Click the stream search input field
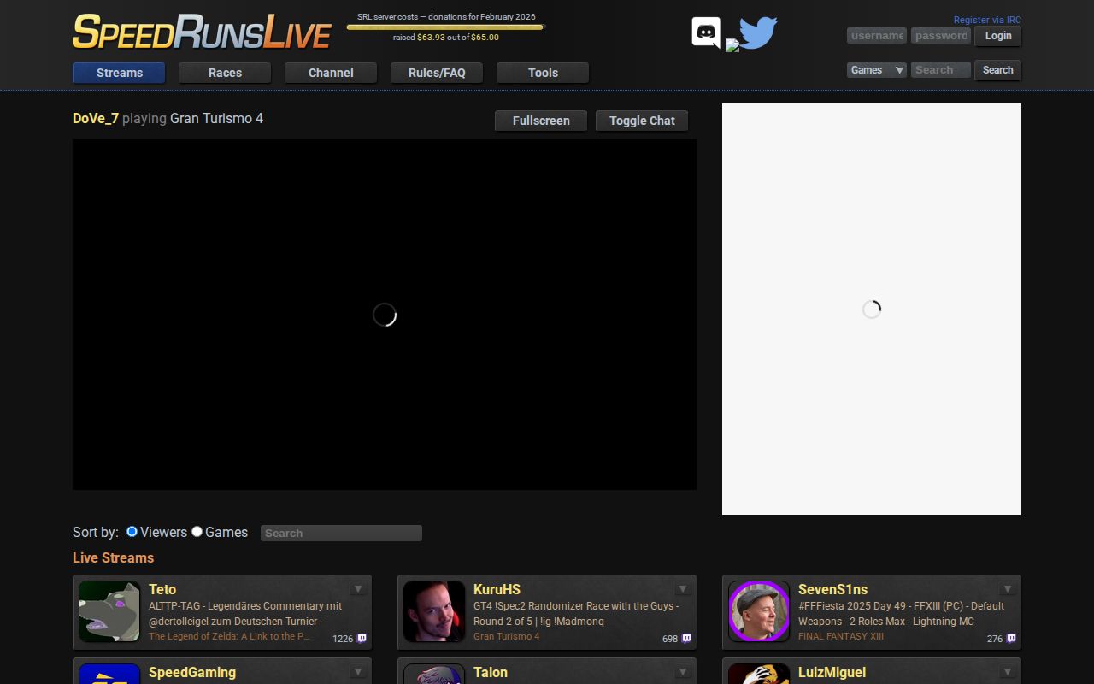The width and height of the screenshot is (1094, 684). click(x=341, y=533)
